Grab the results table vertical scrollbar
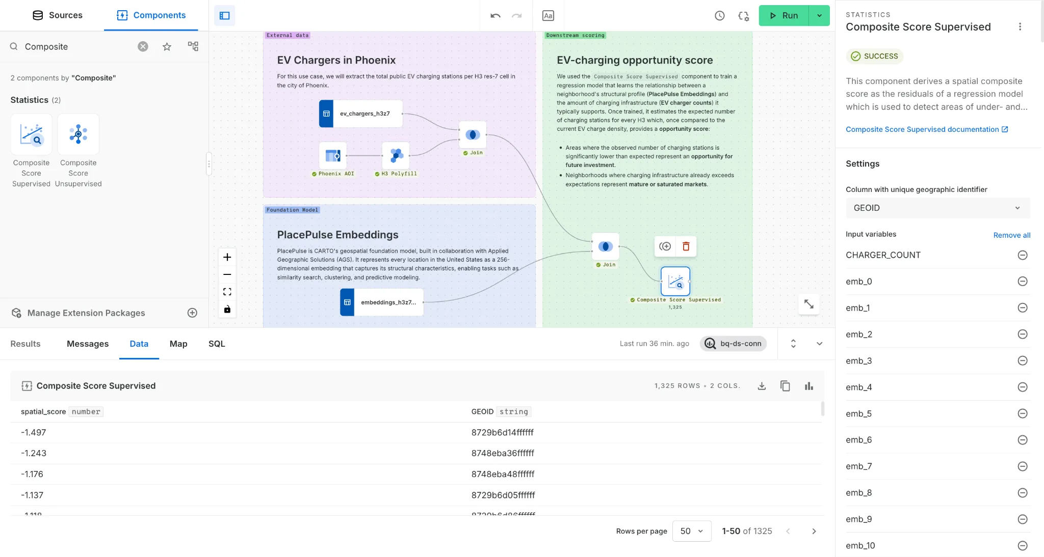Screen dimensions: 1044x557 (x=822, y=408)
